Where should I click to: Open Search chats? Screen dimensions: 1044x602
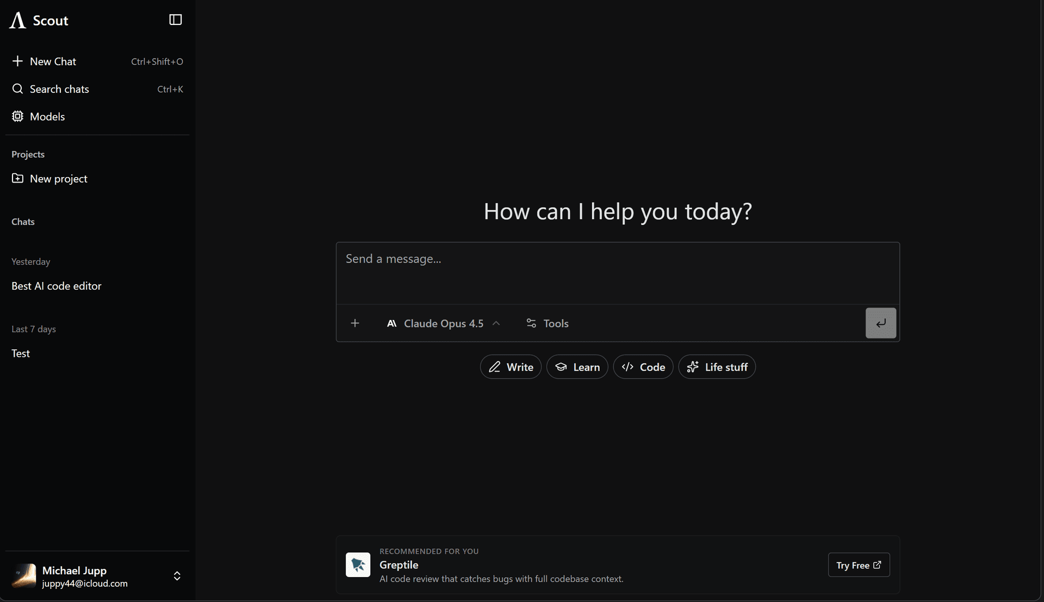[x=59, y=89]
